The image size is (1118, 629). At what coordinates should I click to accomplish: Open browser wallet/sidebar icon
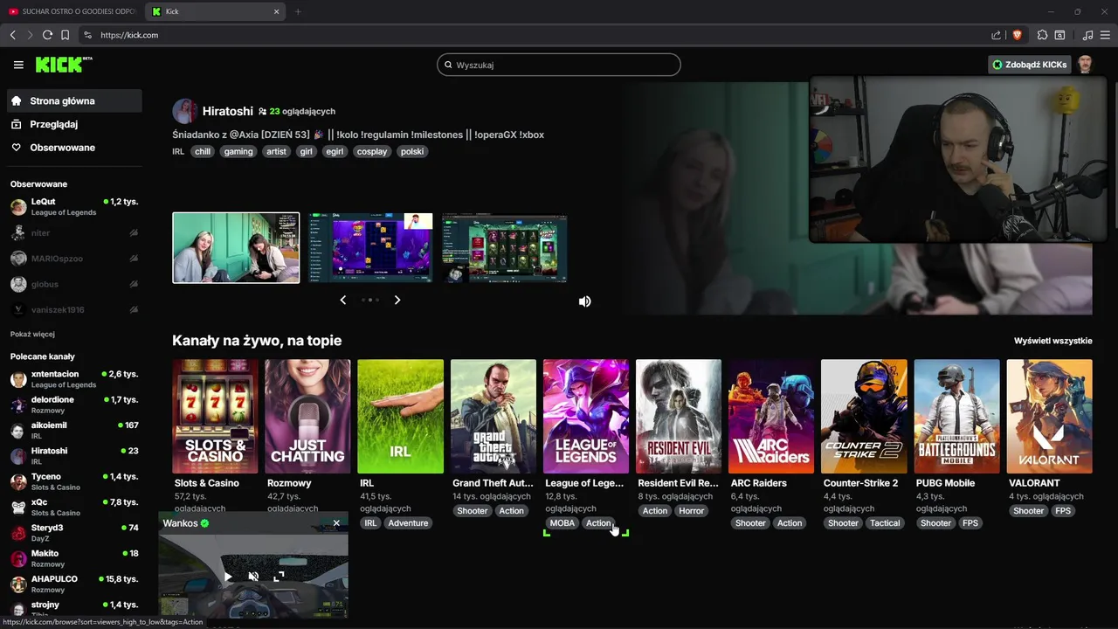[x=1059, y=35]
